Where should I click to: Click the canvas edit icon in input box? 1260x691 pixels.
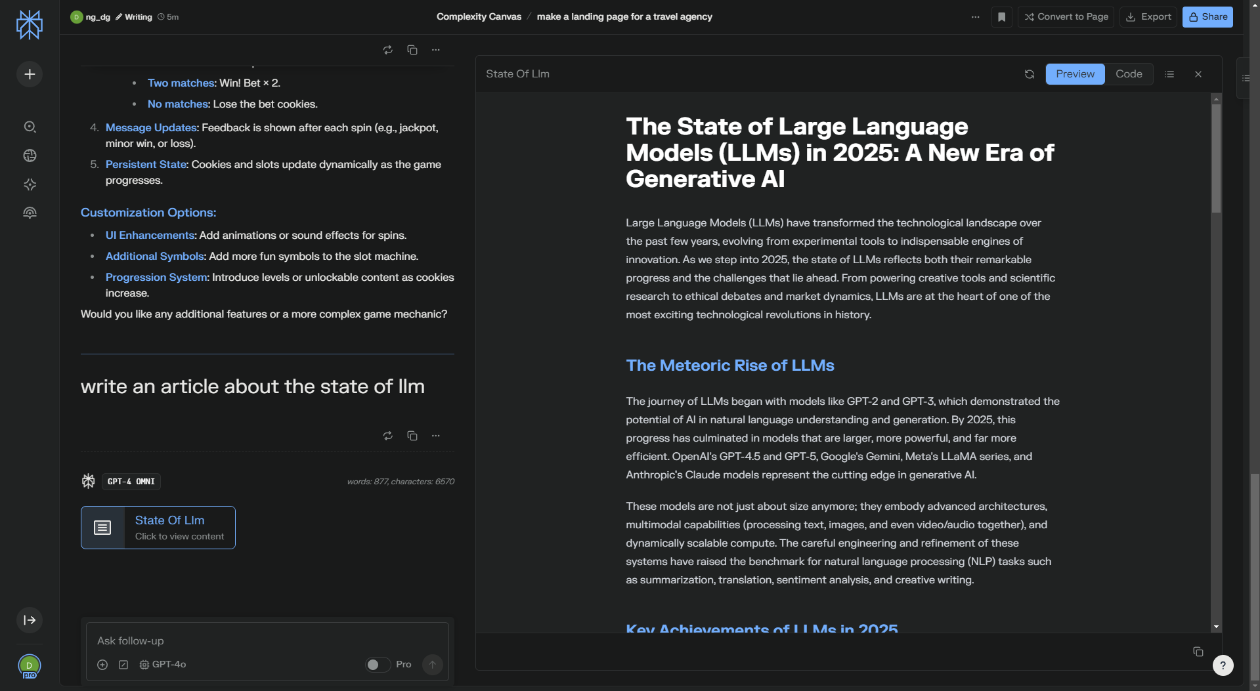(123, 665)
